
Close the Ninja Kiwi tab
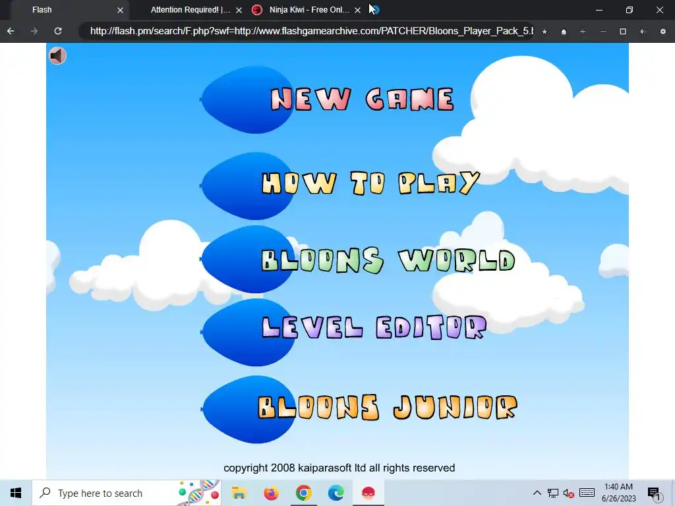point(357,10)
